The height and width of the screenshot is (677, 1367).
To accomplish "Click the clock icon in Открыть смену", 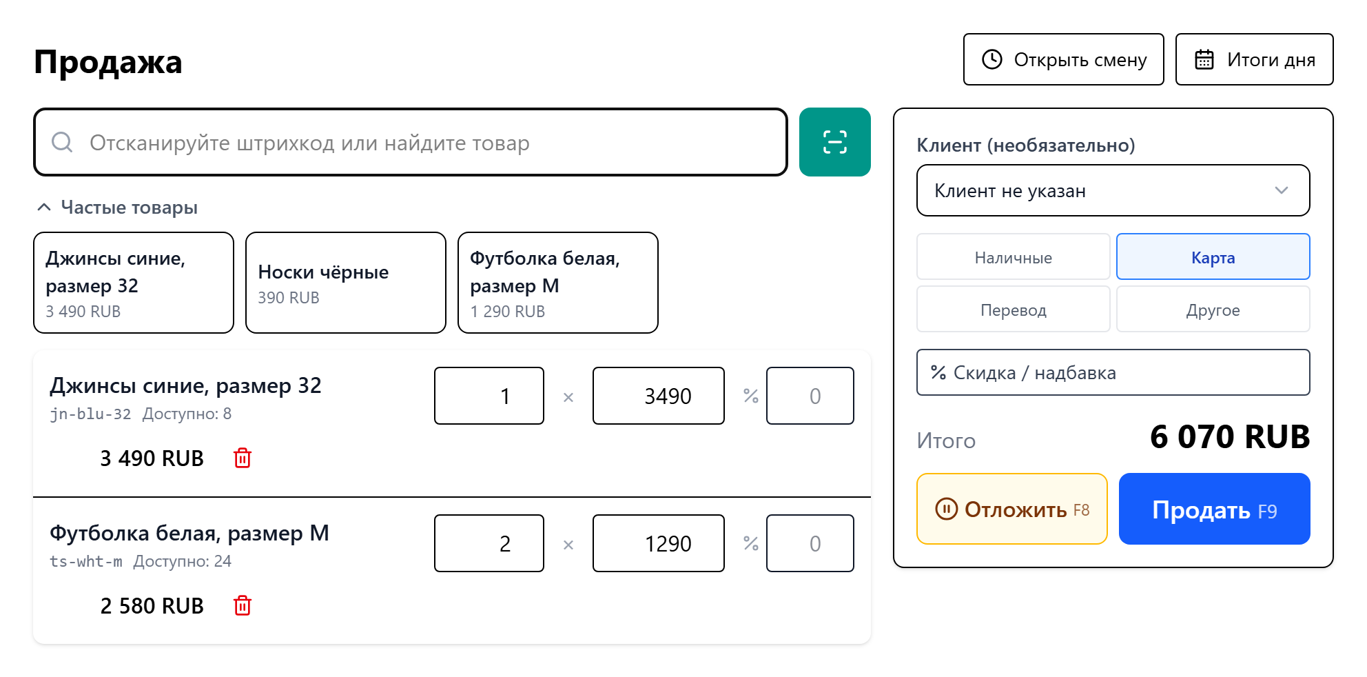I will click(x=992, y=59).
